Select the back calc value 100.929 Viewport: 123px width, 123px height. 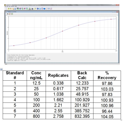click(82, 100)
